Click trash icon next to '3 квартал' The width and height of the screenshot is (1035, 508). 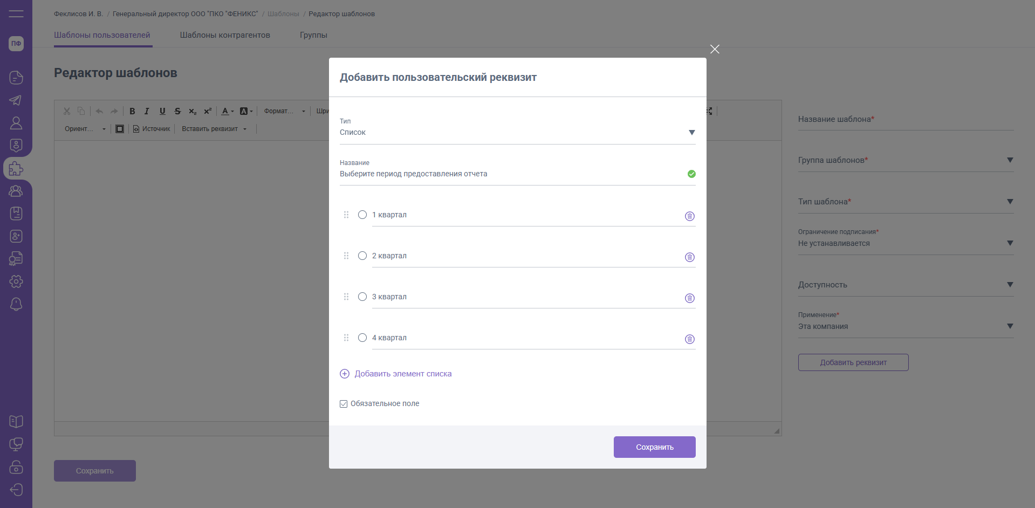click(689, 298)
